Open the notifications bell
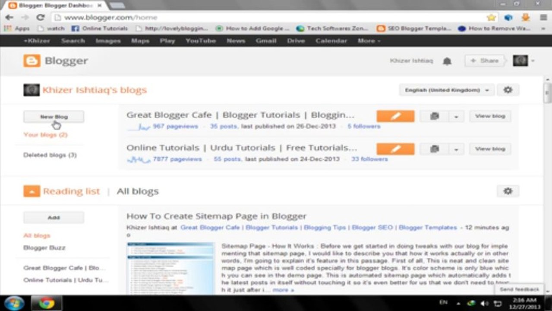The height and width of the screenshot is (311, 552). [447, 61]
